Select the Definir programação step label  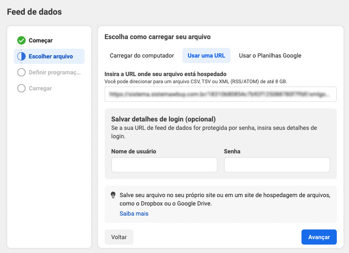(54, 72)
